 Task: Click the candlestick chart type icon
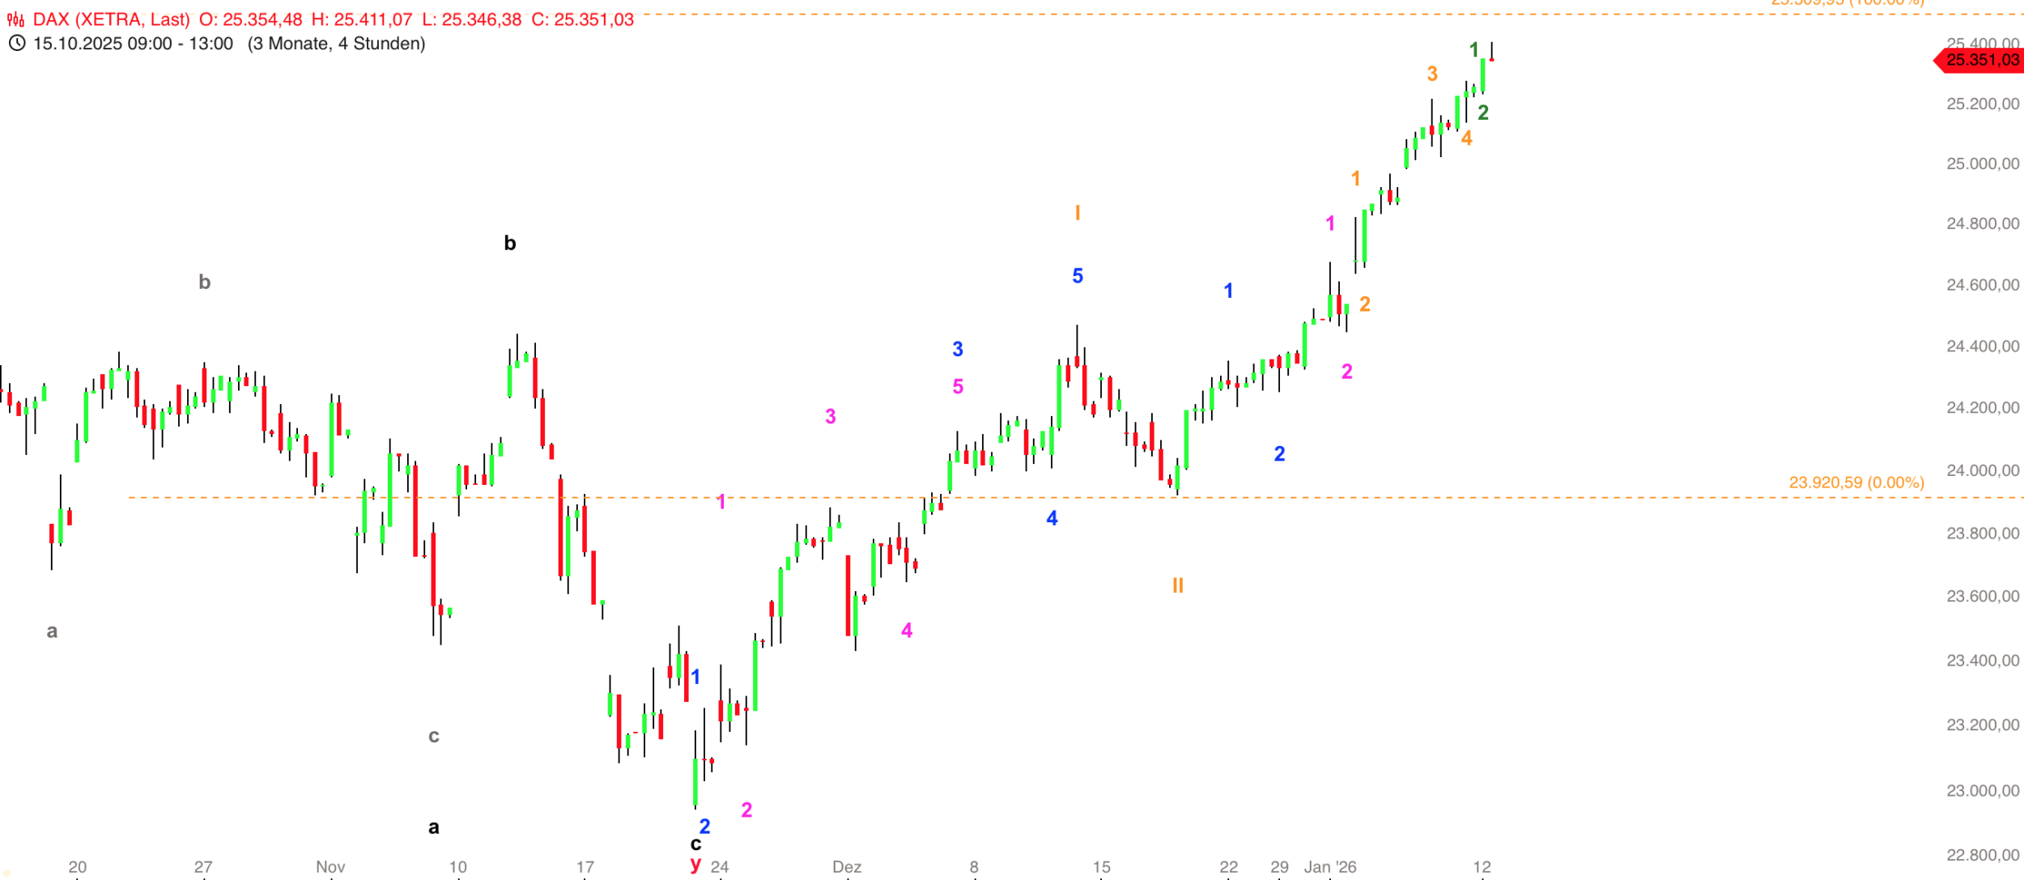click(x=15, y=19)
